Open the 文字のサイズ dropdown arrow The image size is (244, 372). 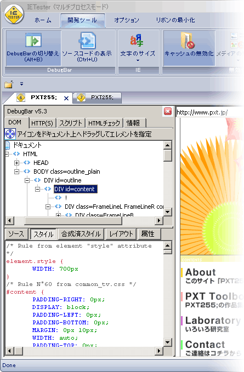coord(138,61)
